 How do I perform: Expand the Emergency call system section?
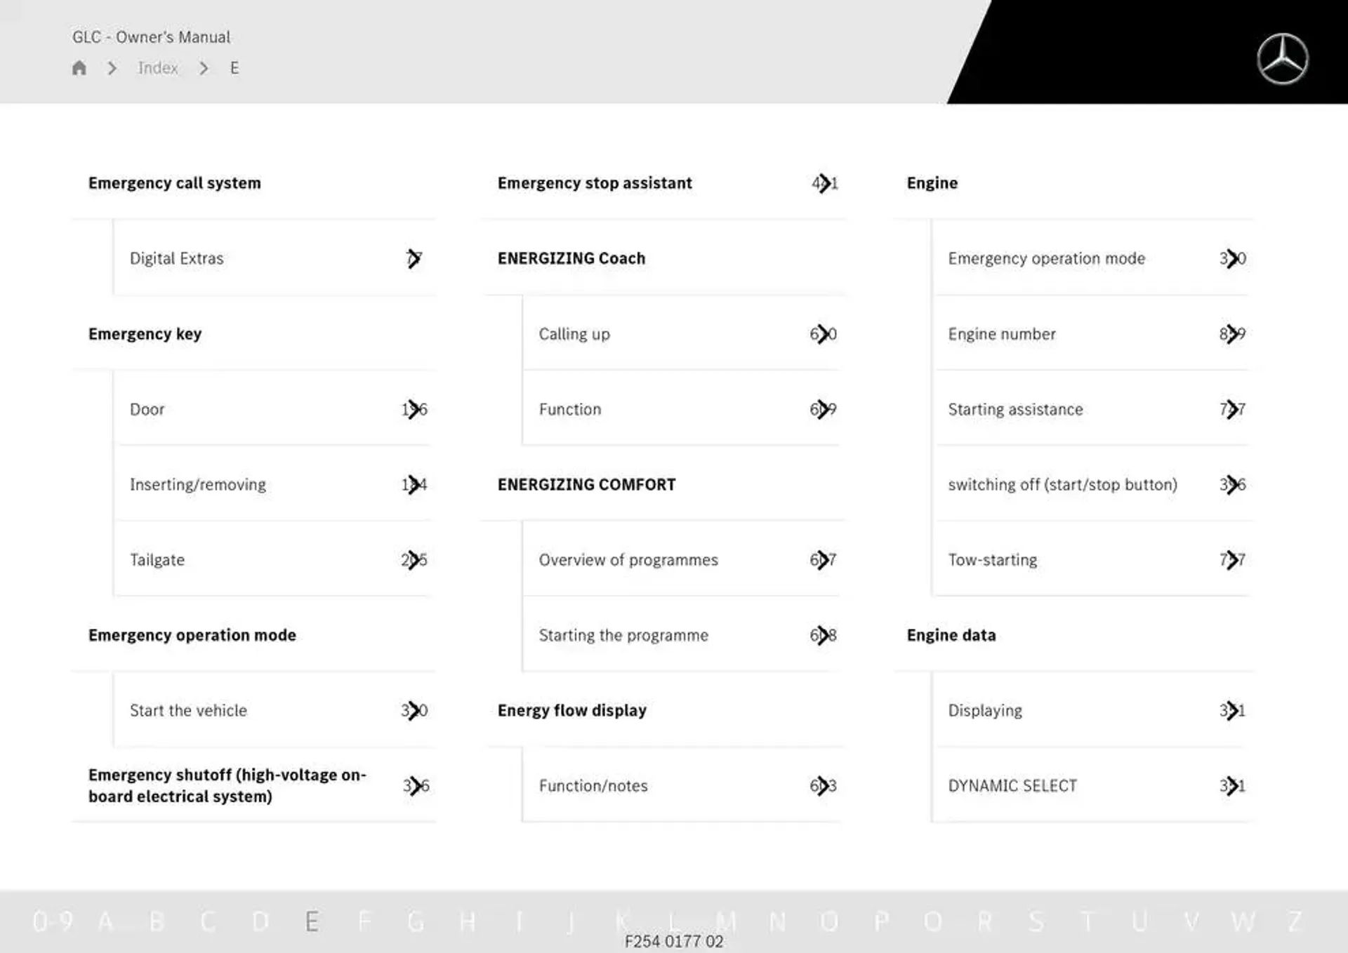click(176, 182)
